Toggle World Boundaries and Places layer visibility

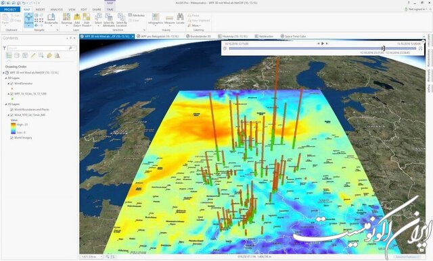point(12,109)
